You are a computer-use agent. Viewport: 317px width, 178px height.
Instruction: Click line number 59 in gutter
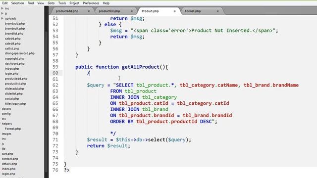click(55, 67)
